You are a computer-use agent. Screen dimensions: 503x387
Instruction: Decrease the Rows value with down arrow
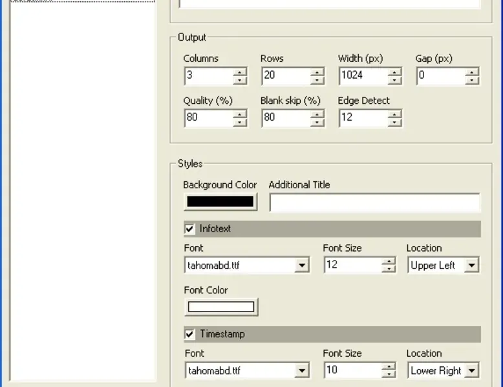pos(317,80)
